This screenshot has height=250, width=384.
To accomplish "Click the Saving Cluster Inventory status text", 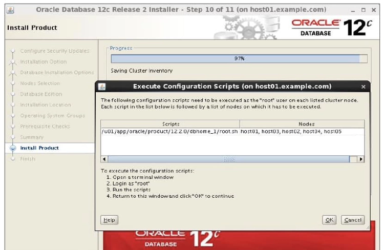I will [141, 71].
